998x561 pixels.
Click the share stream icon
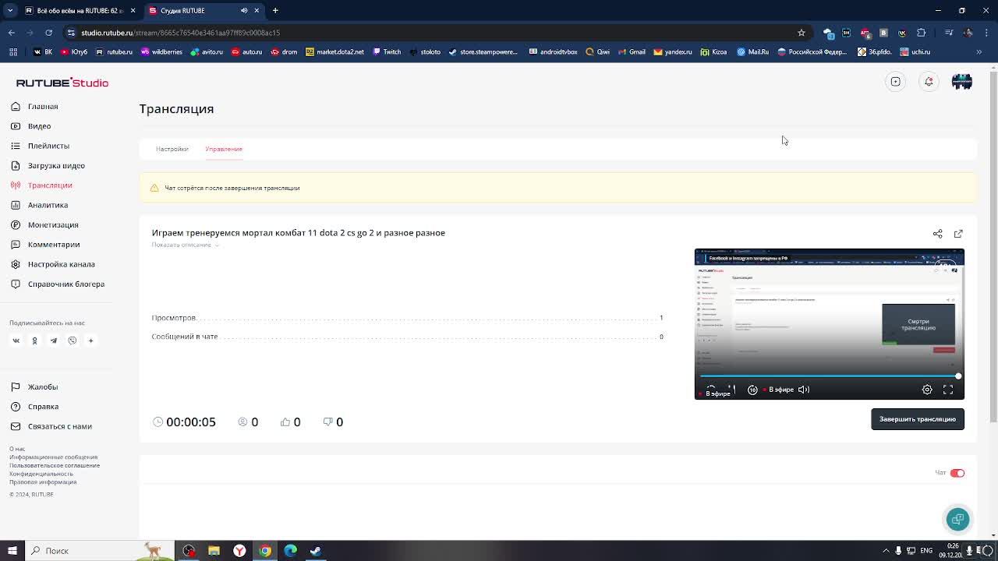937,234
